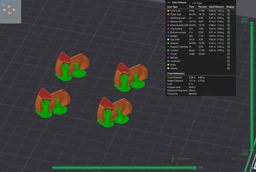Enable Unretract display checkbox
256x172 pixels.
point(229,61)
